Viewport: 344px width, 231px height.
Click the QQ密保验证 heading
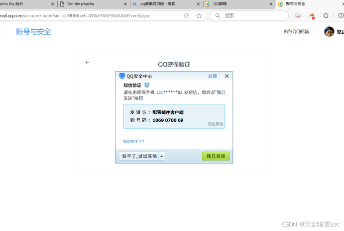(x=174, y=65)
